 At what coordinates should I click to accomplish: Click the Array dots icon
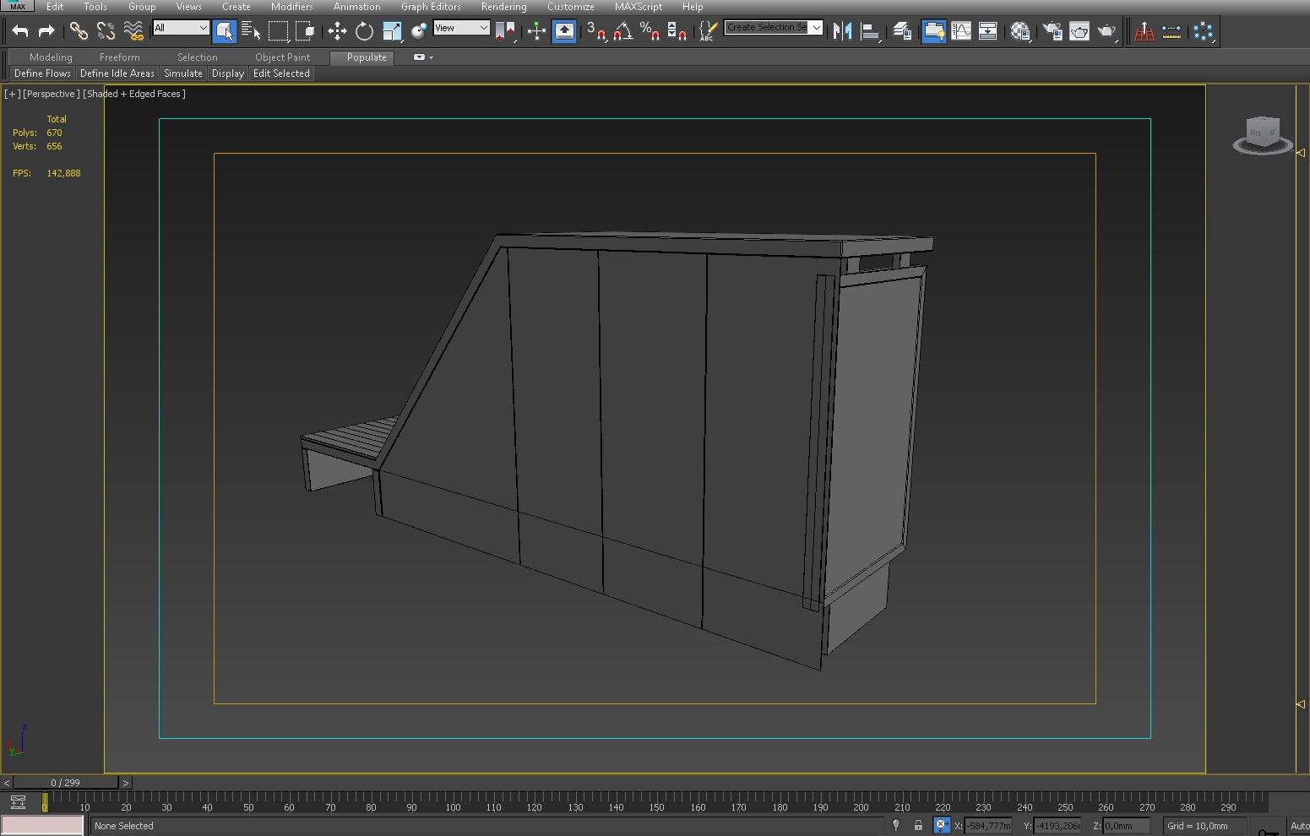(1204, 31)
